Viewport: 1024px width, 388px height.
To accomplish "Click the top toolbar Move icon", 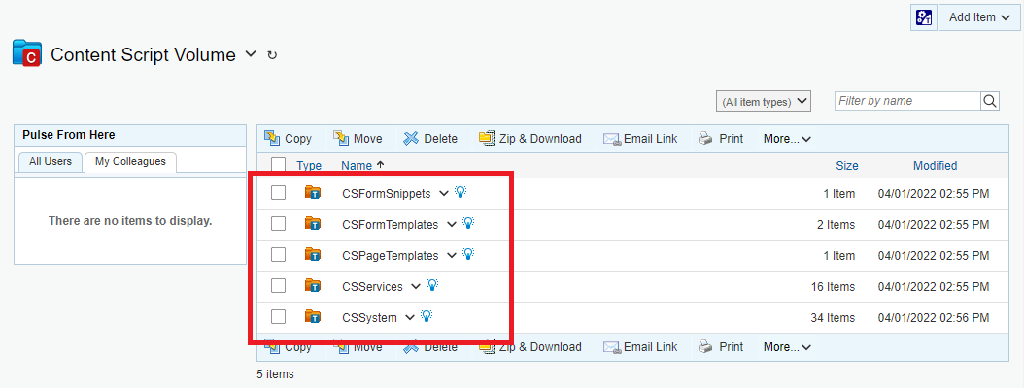I will (x=341, y=138).
